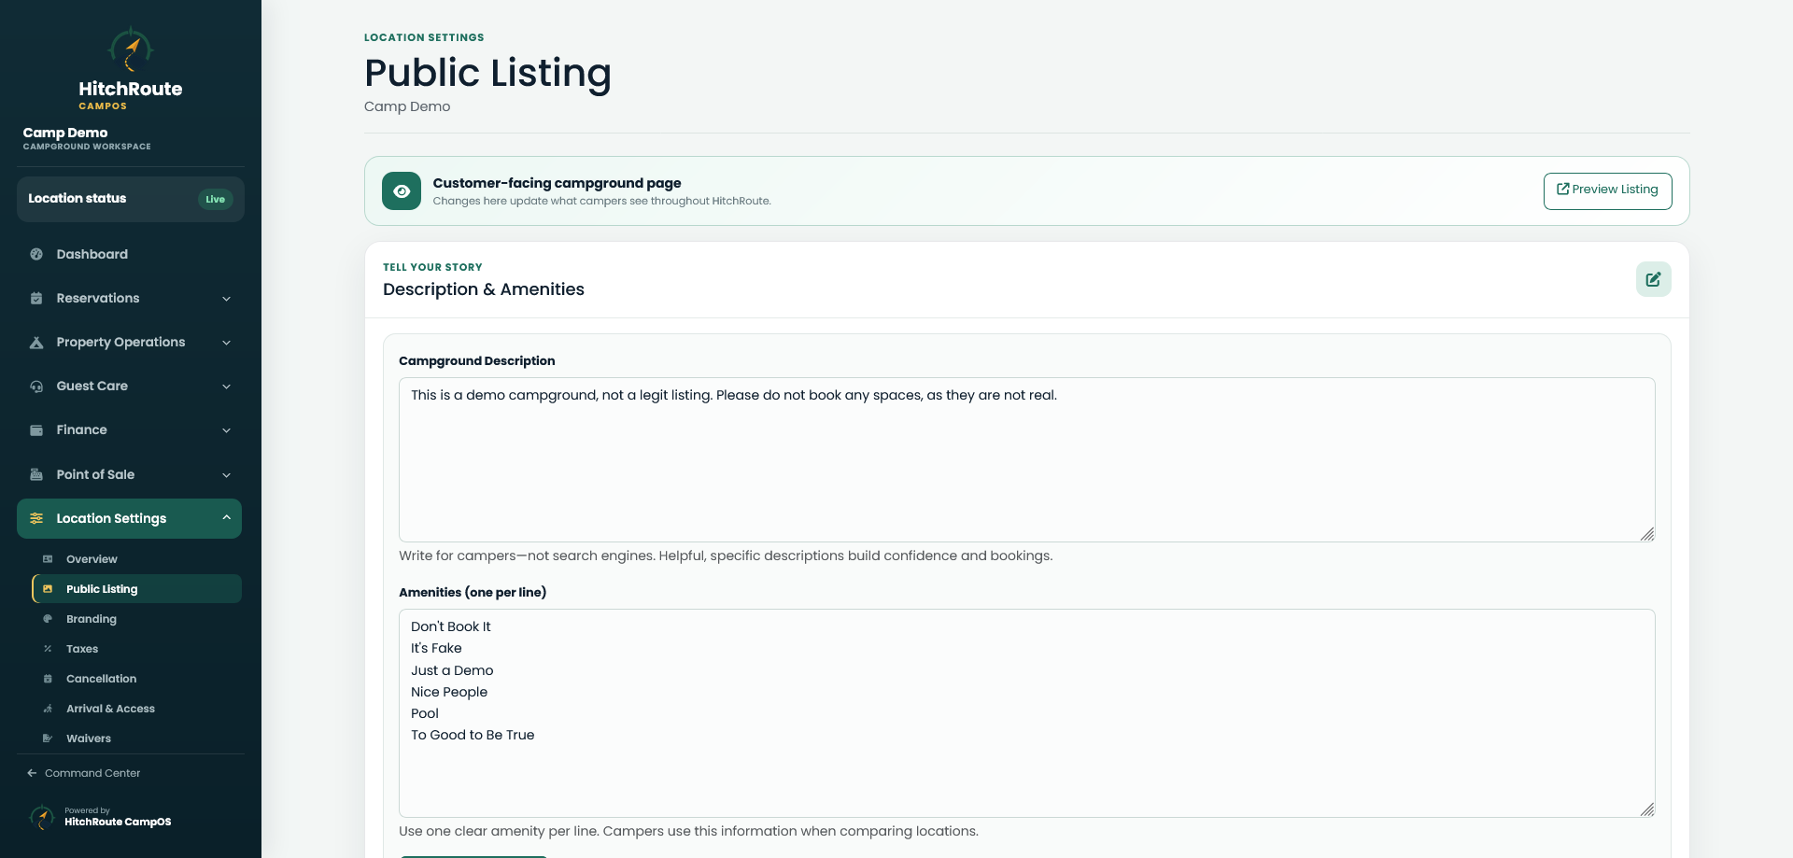
Task: Click the Arrival & Access icon
Action: 48,709
